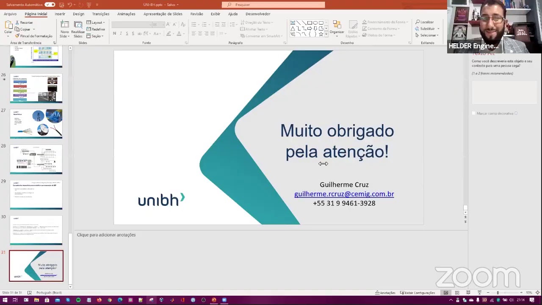Click the Save icon in the quick access toolbar
Image resolution: width=542 pixels, height=305 pixels.
pos(61,5)
